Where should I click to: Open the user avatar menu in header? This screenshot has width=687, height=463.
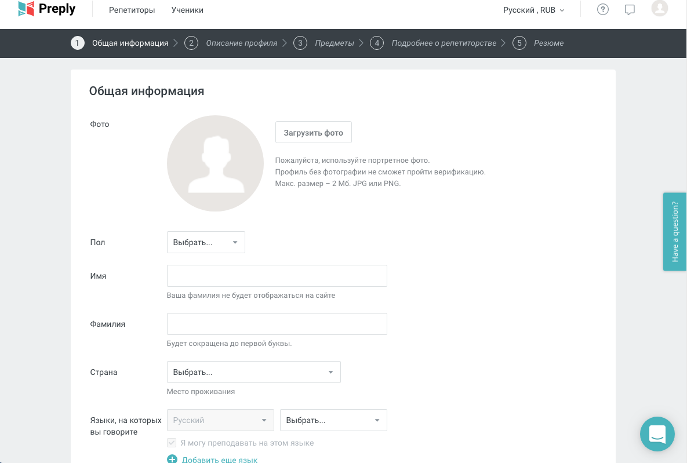(x=659, y=8)
